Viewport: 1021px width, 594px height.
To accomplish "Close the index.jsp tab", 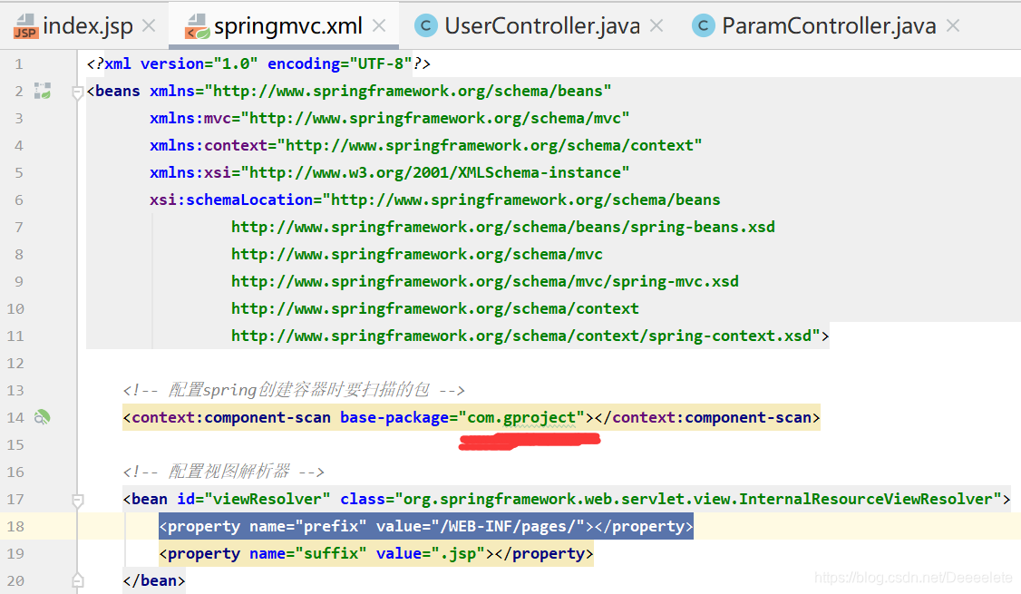I will coord(149,26).
